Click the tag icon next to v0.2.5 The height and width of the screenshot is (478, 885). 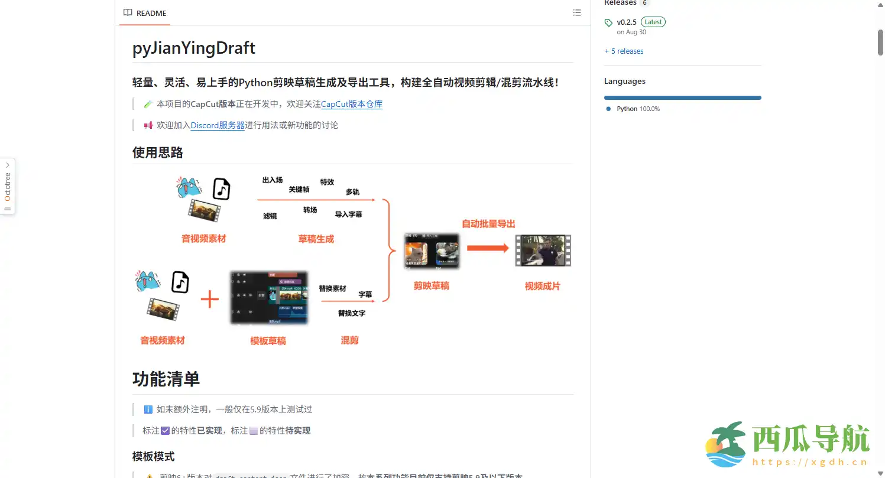coord(608,22)
